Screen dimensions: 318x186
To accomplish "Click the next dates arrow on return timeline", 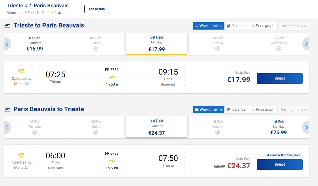I will (x=306, y=128).
